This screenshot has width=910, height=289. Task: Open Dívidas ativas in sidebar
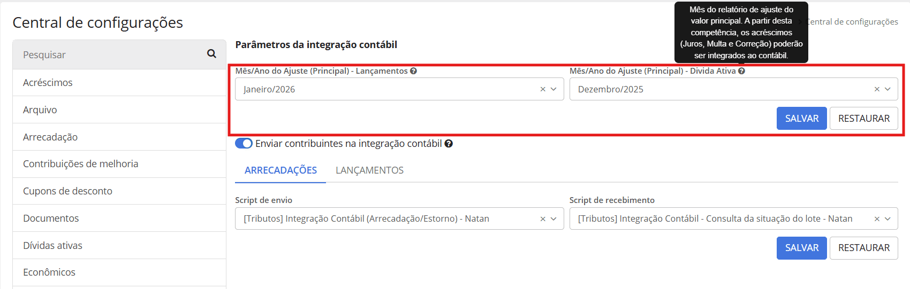tap(119, 246)
